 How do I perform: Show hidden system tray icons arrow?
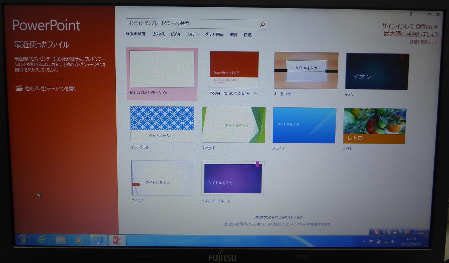click(x=364, y=242)
